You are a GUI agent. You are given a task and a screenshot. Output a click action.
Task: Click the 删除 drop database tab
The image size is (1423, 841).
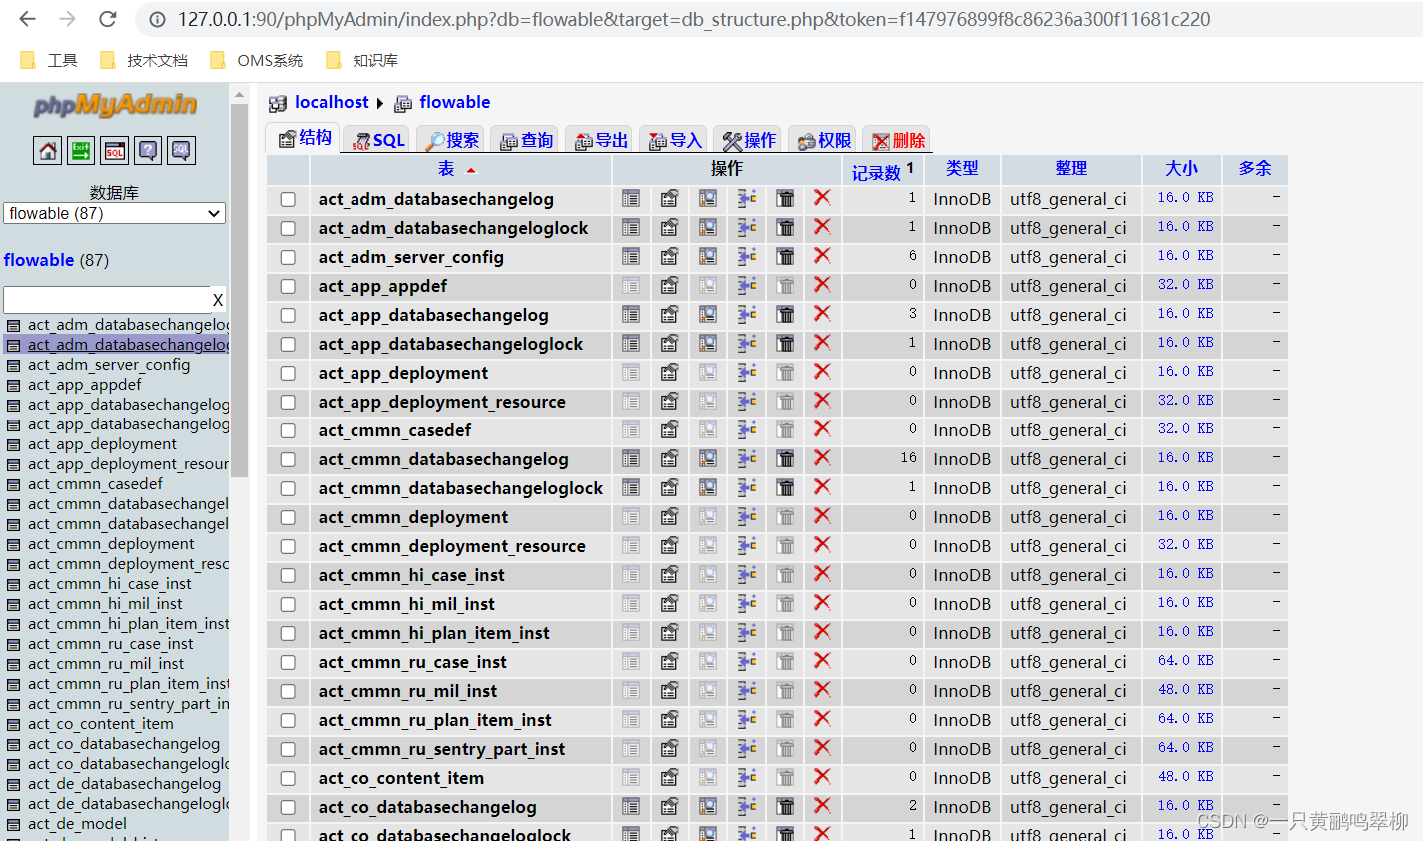(x=897, y=141)
